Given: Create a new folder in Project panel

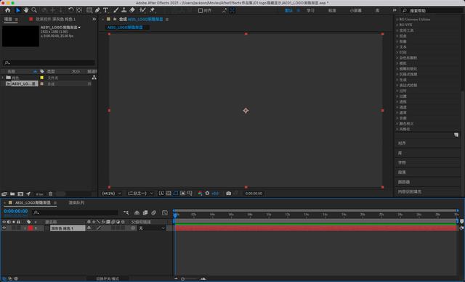Looking at the screenshot, I should click(12, 194).
